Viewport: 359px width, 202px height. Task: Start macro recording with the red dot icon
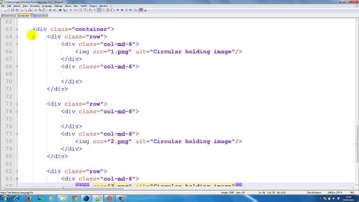[x=117, y=10]
